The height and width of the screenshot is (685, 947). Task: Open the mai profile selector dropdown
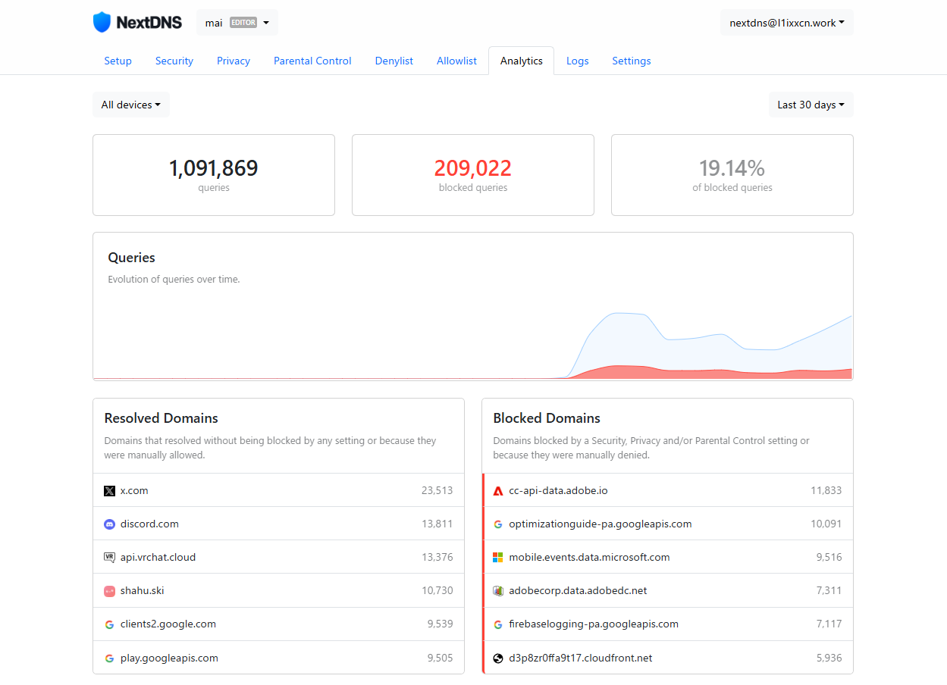click(x=237, y=23)
